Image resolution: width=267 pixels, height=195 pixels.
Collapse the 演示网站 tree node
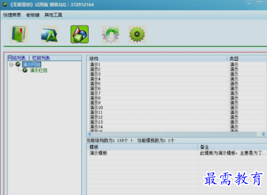[11, 65]
